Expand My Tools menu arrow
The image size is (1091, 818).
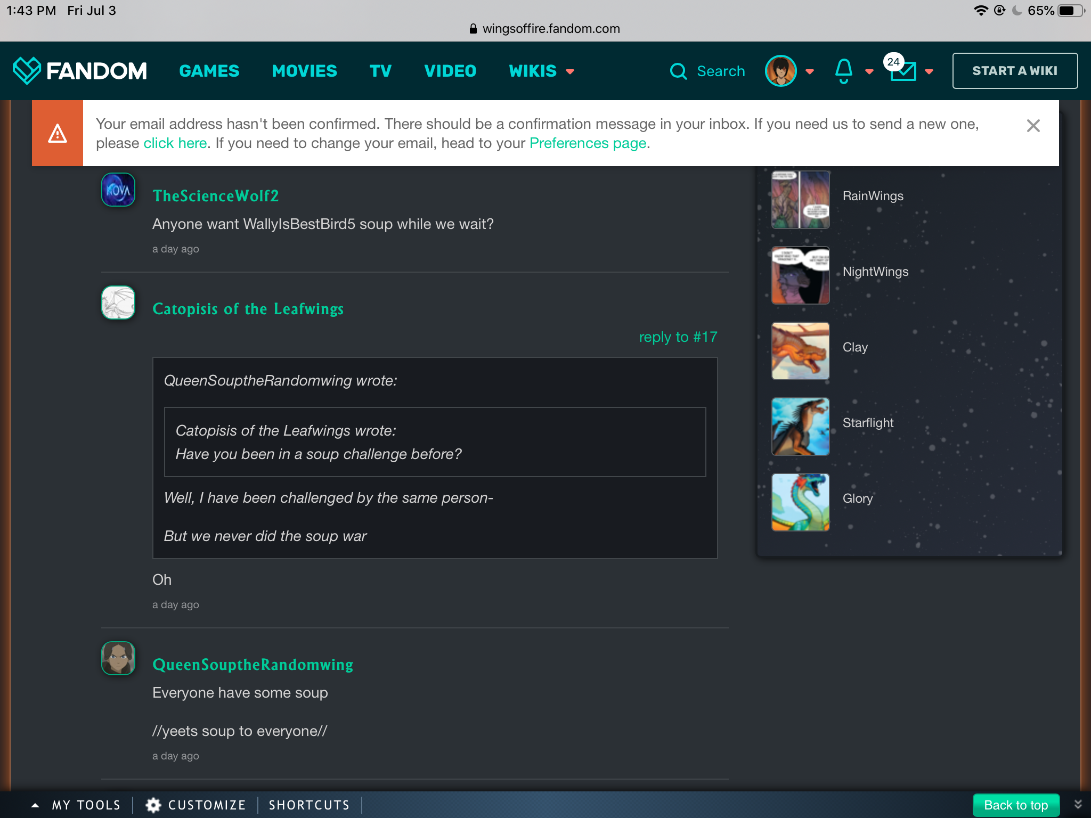click(x=35, y=805)
